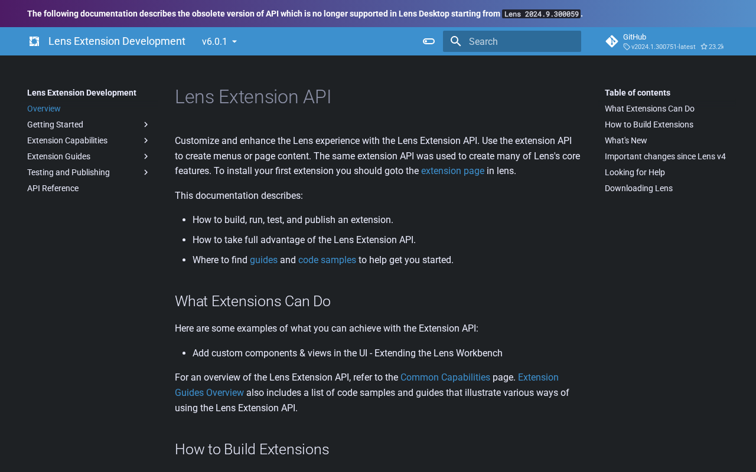Expand the Extension Guides chevron
The image size is (756, 472).
pyautogui.click(x=146, y=156)
